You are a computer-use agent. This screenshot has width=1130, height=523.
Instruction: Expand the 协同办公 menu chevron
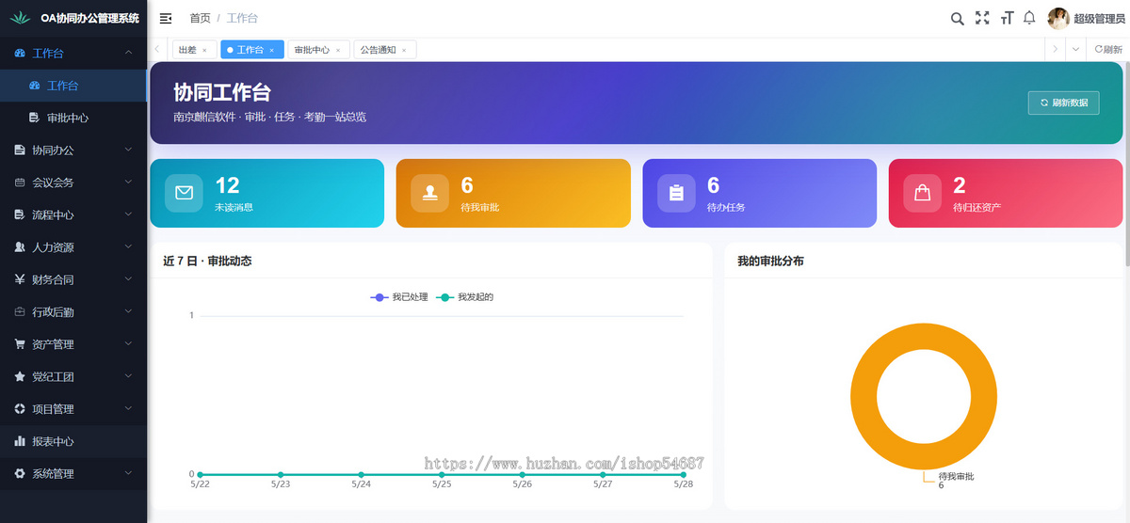[x=128, y=150]
